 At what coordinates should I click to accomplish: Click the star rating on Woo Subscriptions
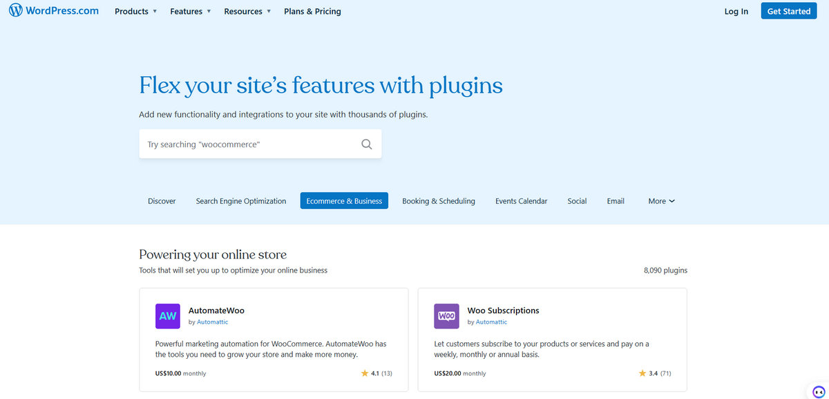point(642,373)
